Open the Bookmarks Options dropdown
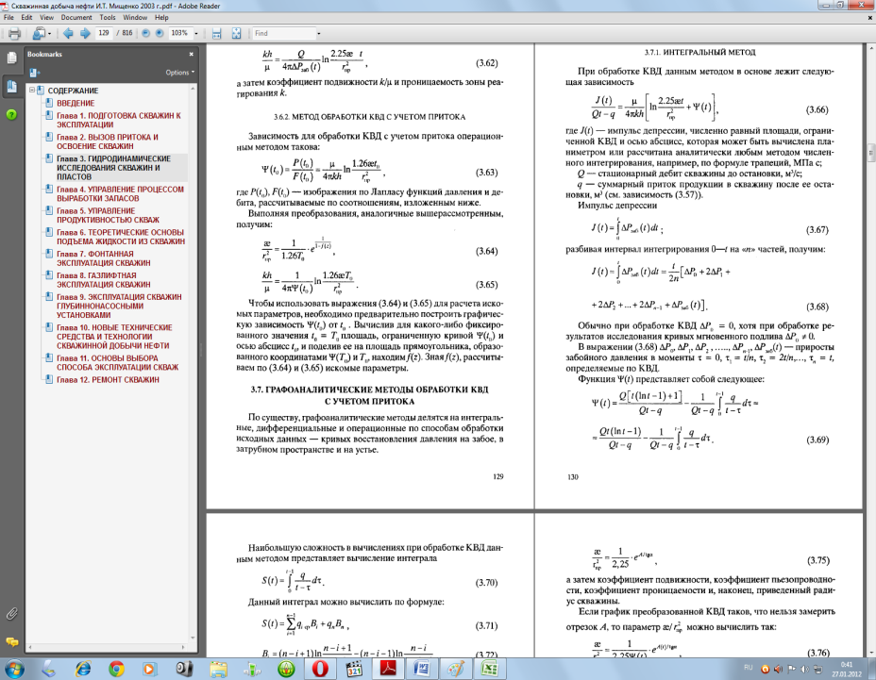The height and width of the screenshot is (680, 876). coord(180,73)
